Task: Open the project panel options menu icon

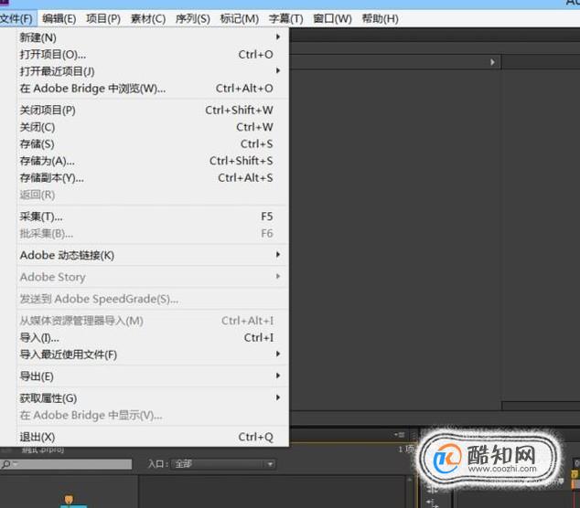Action: tap(400, 435)
